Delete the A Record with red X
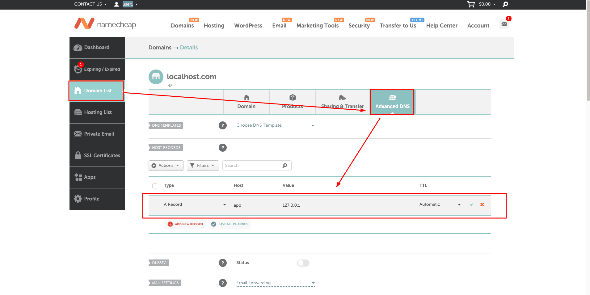 (x=482, y=204)
